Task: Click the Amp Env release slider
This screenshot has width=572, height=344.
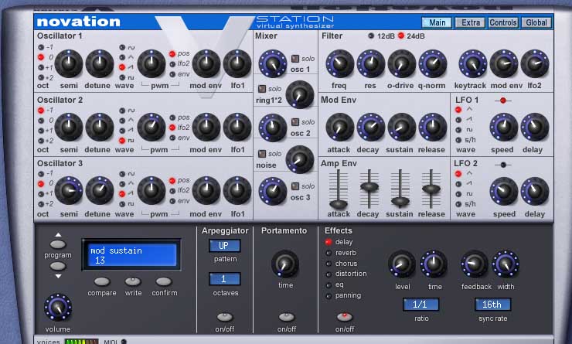Action: (x=431, y=189)
